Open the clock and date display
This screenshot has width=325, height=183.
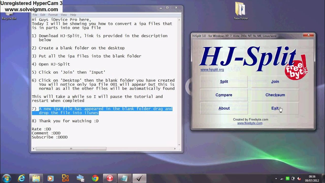[x=312, y=178]
